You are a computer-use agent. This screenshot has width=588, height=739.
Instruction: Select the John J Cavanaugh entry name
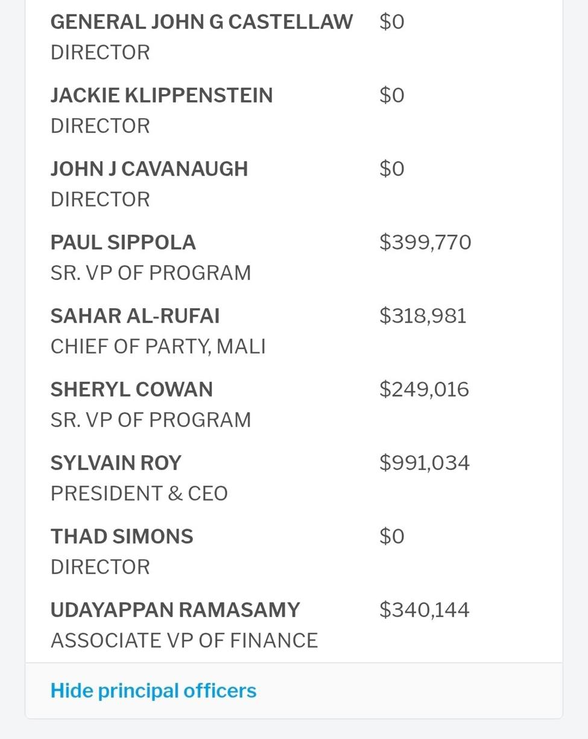[149, 169]
